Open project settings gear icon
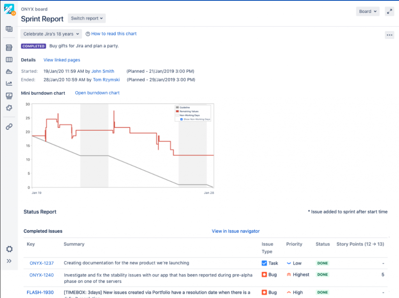Image resolution: width=399 pixels, height=298 pixels. point(9,249)
